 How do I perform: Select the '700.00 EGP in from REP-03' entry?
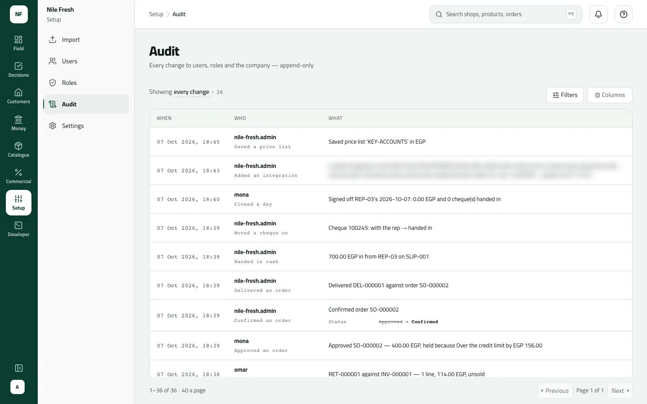pos(391,257)
